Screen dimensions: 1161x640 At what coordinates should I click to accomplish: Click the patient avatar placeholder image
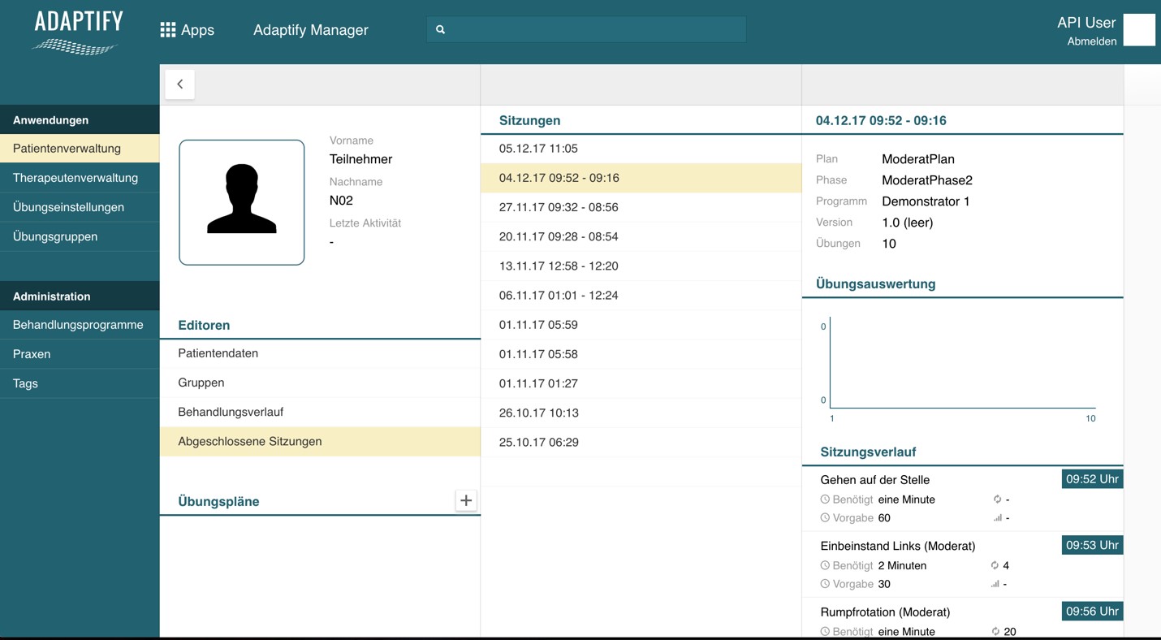click(x=242, y=202)
